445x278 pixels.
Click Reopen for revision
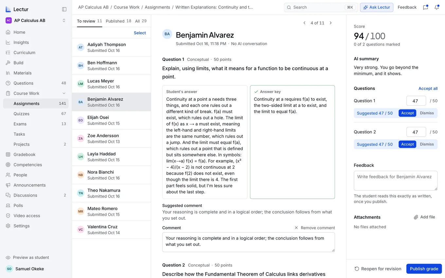[378, 269]
